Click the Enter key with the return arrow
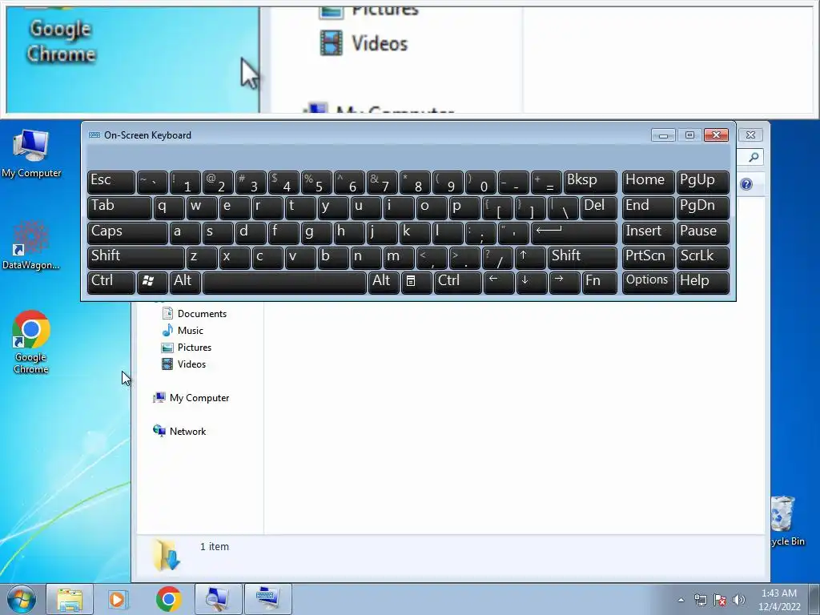This screenshot has width=820, height=615. point(573,233)
